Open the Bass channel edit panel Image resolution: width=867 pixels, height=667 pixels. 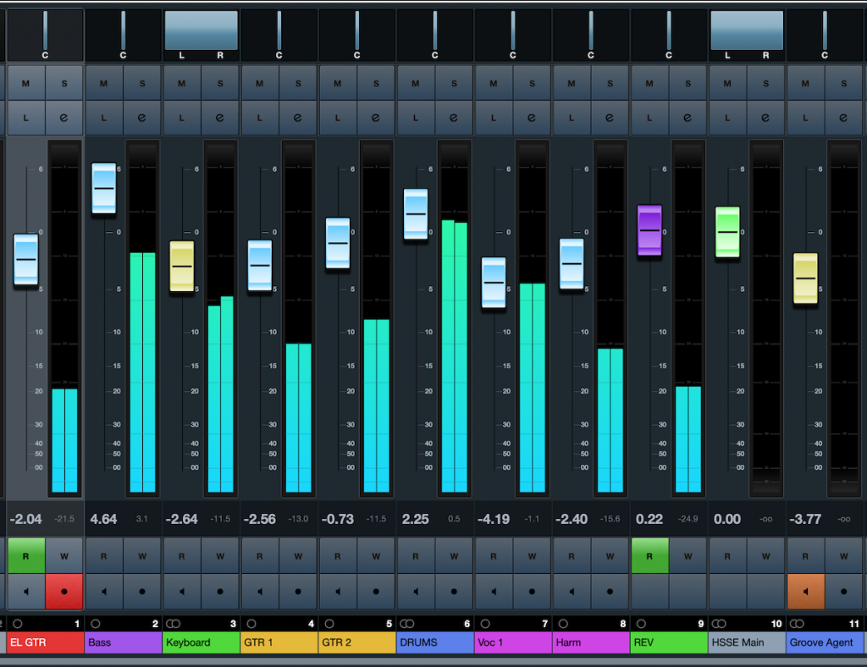point(141,118)
